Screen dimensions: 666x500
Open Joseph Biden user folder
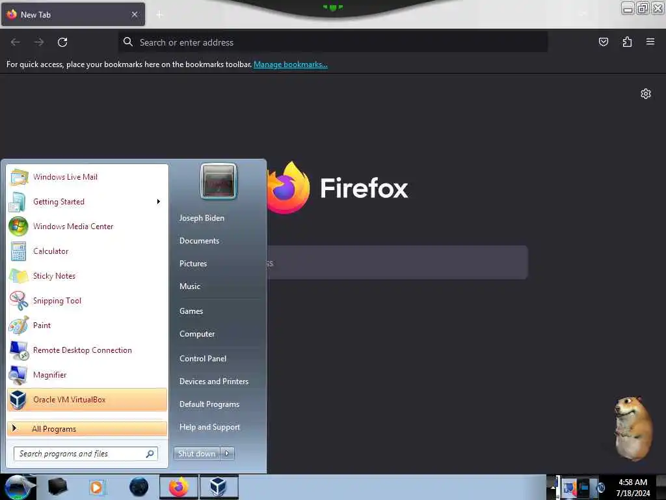point(202,218)
